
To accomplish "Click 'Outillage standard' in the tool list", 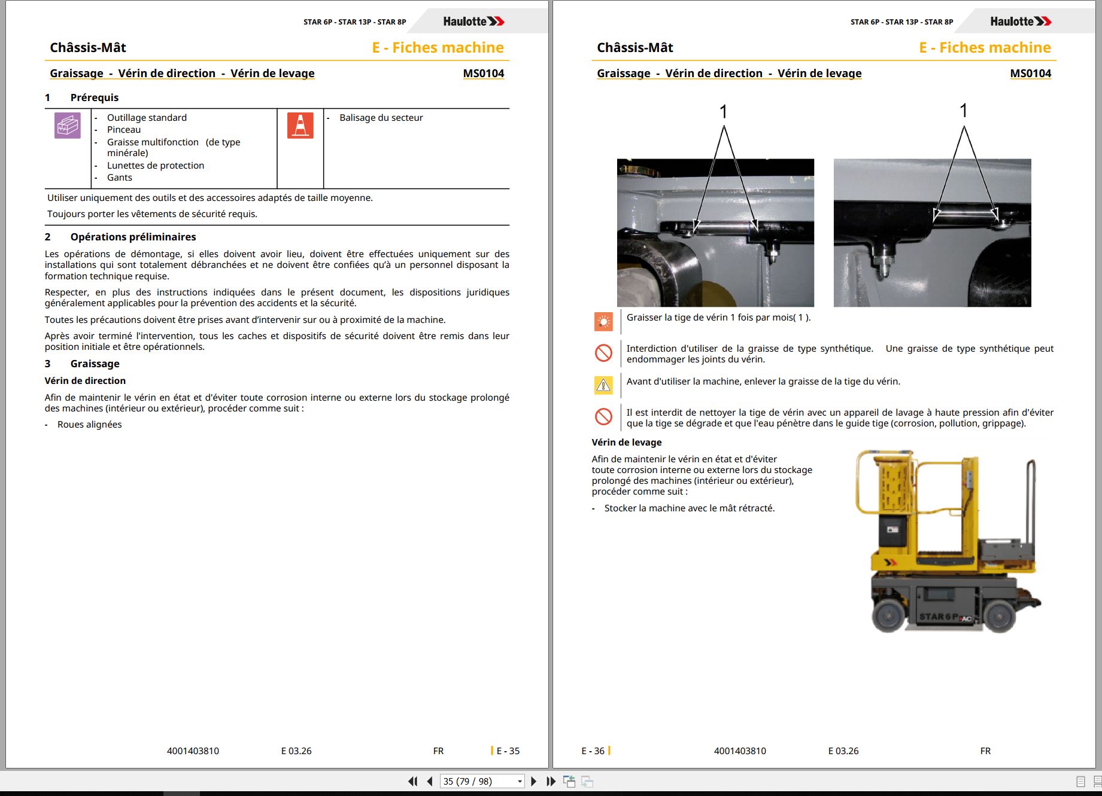I will 147,118.
